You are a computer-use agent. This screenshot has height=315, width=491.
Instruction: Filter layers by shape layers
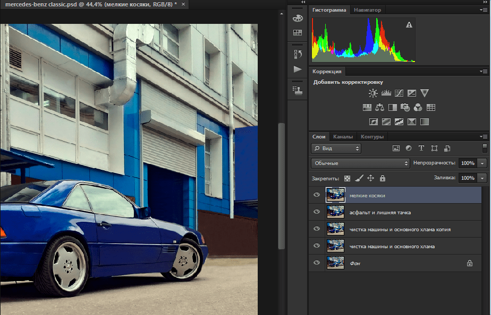434,148
